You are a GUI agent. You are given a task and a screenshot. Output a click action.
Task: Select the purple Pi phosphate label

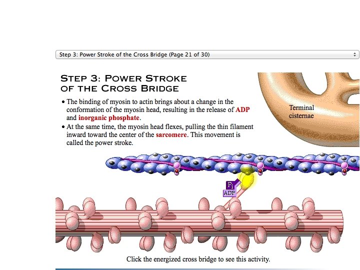coord(230,185)
